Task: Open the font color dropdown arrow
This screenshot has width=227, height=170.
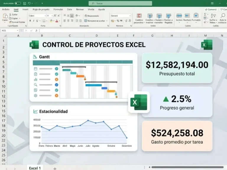Action: 59,21
